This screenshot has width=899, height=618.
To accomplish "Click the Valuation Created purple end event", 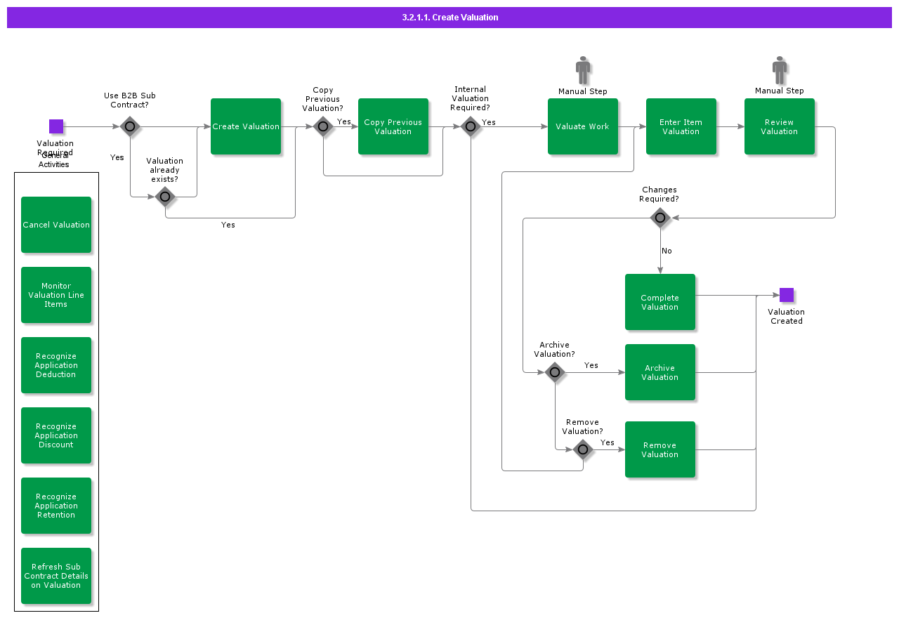I will coord(787,295).
